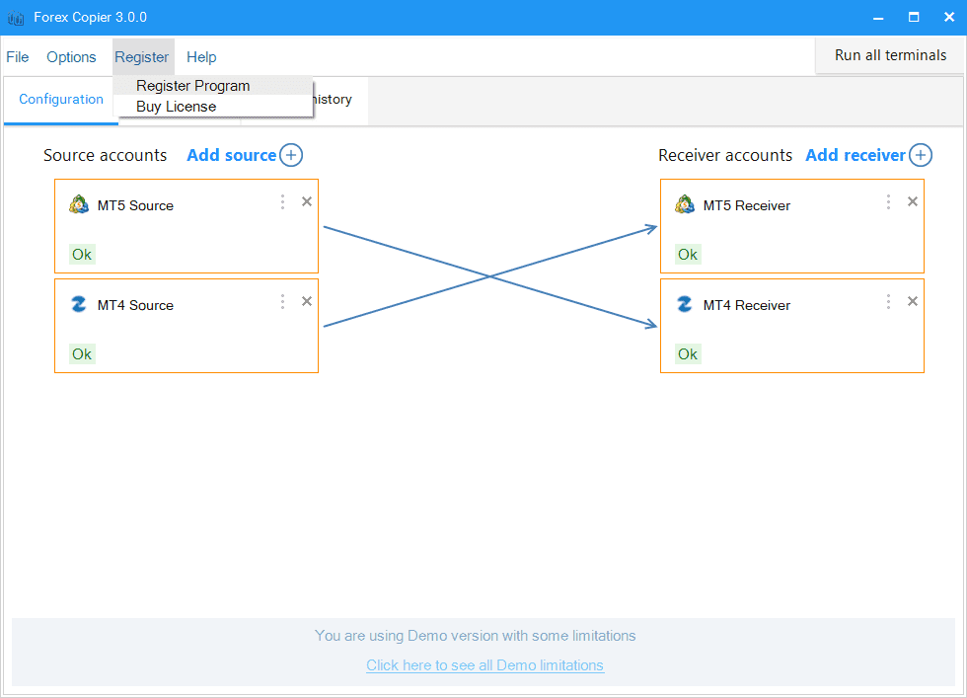967x698 pixels.
Task: Remove the MT5 Source account card
Action: pyautogui.click(x=307, y=201)
